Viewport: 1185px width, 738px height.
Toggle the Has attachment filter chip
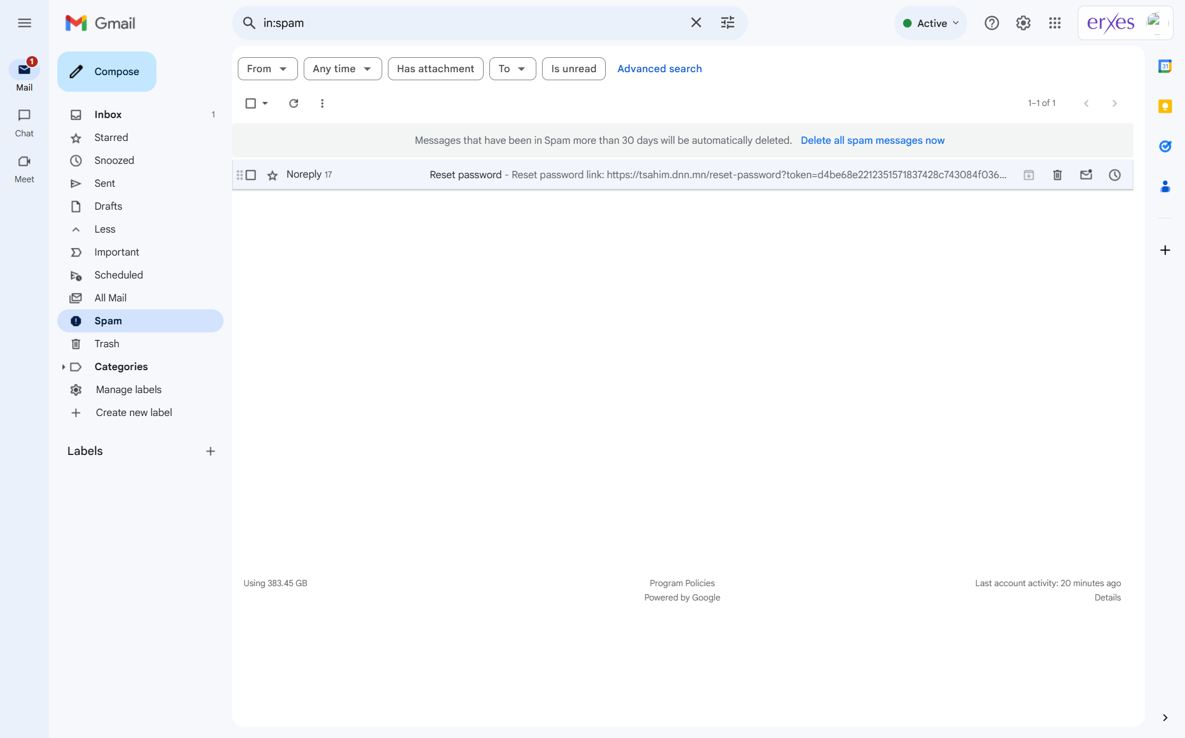pyautogui.click(x=435, y=69)
